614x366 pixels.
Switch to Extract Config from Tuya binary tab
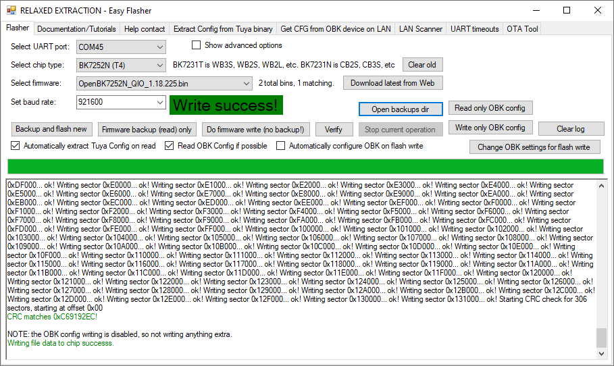pos(223,29)
